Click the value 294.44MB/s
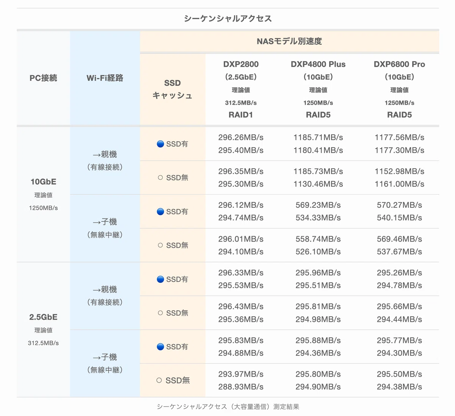The image size is (455, 416). coord(399,319)
